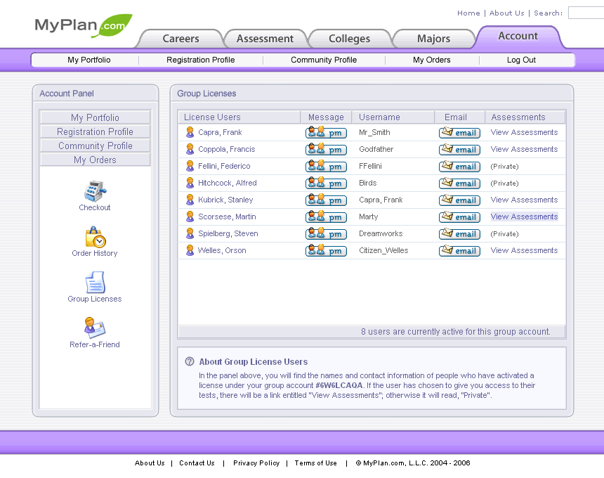Viewport: 604px width, 478px height.
Task: Open Community Profile in the sub-navigation bar
Action: coord(324,60)
